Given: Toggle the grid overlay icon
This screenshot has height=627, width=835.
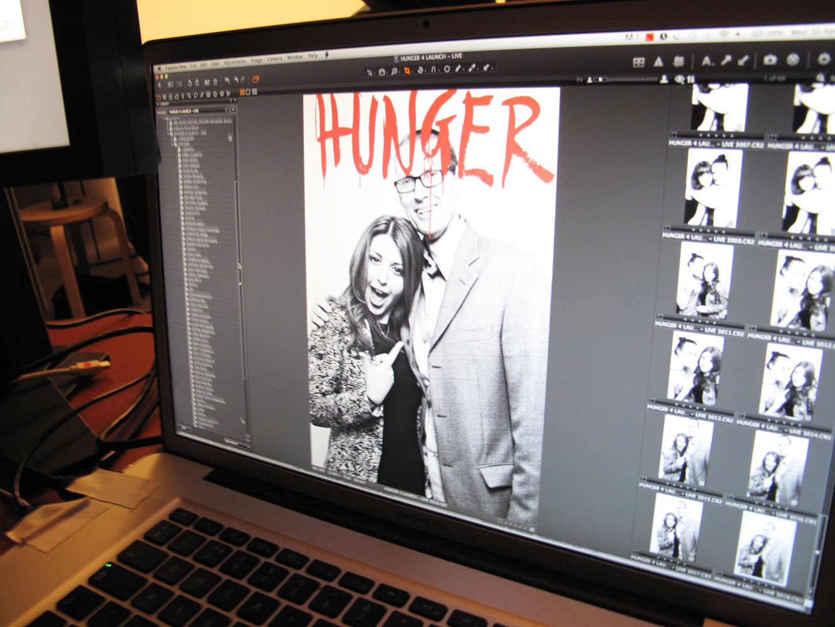Looking at the screenshot, I should [679, 61].
